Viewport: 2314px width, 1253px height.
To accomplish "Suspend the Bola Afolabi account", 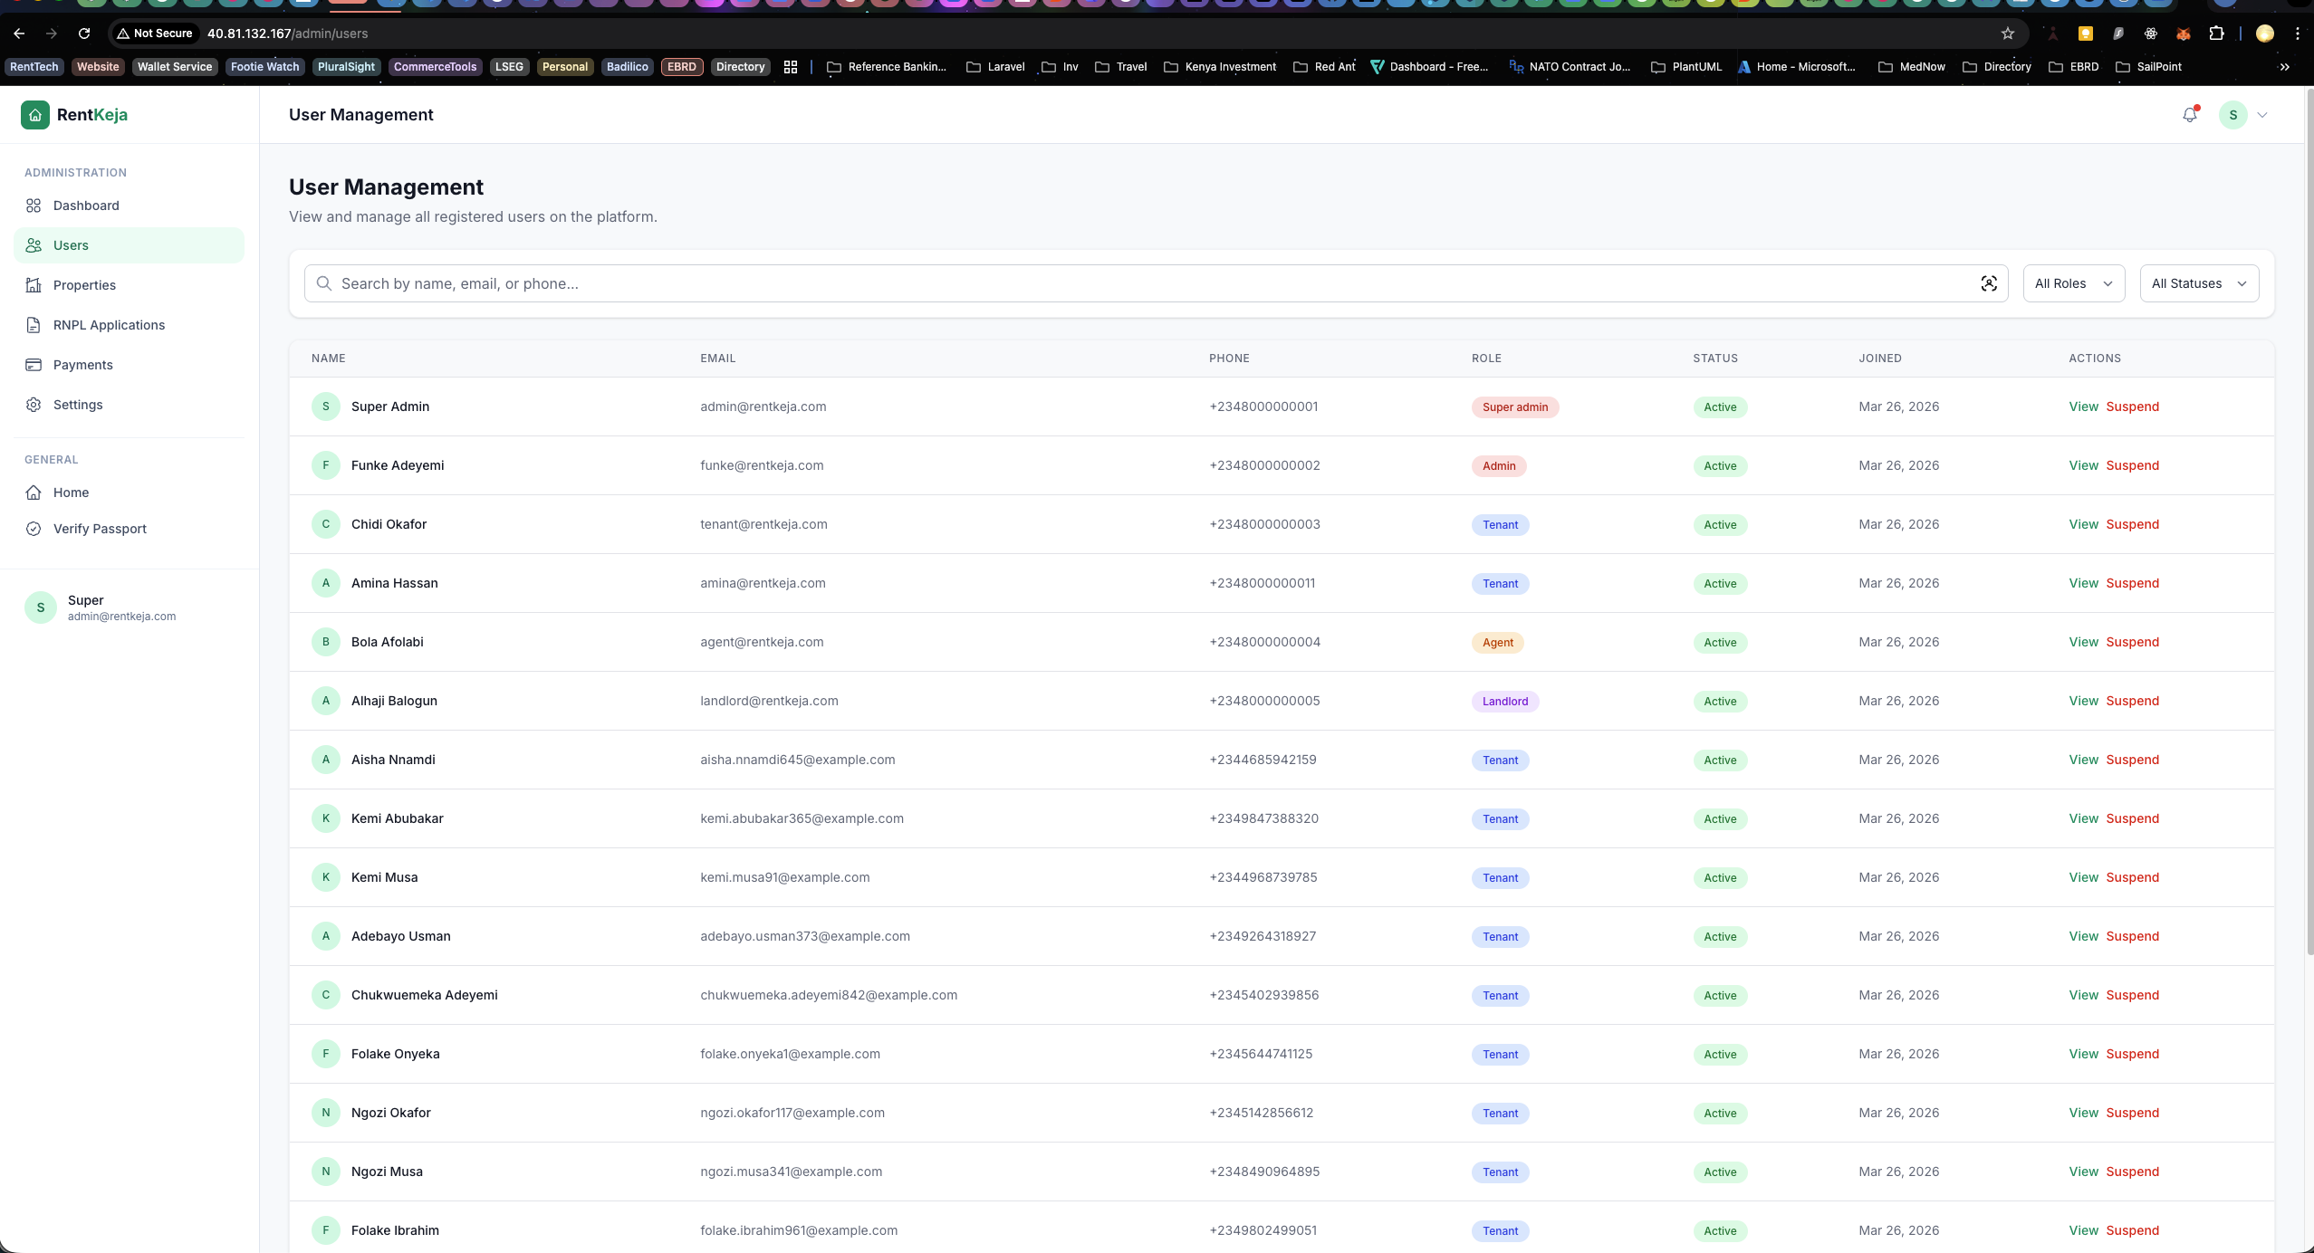I will (2132, 642).
